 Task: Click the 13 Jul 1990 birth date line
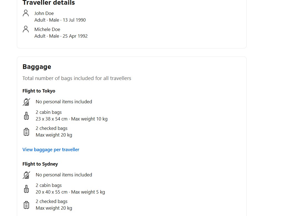(60, 20)
